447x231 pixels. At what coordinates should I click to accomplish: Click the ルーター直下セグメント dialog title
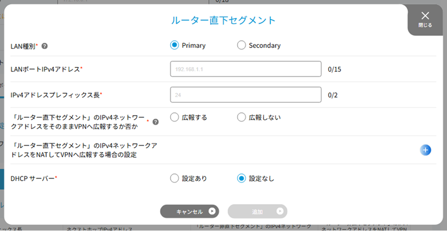pyautogui.click(x=223, y=21)
